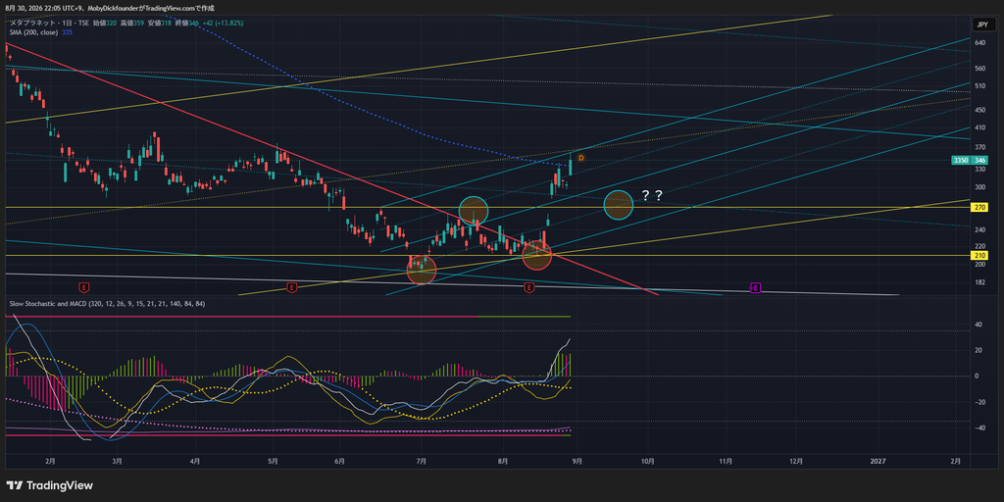The height and width of the screenshot is (502, 1004).
Task: Click the 410 value on price scale
Action: pos(979,128)
